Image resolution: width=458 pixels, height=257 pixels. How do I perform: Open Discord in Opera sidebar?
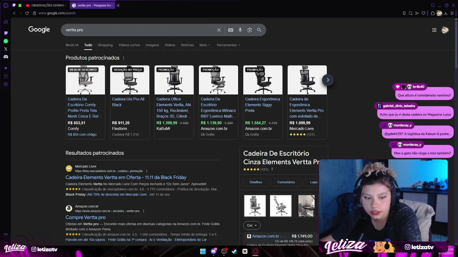[6, 57]
